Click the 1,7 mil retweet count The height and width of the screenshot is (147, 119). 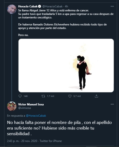[50, 96]
